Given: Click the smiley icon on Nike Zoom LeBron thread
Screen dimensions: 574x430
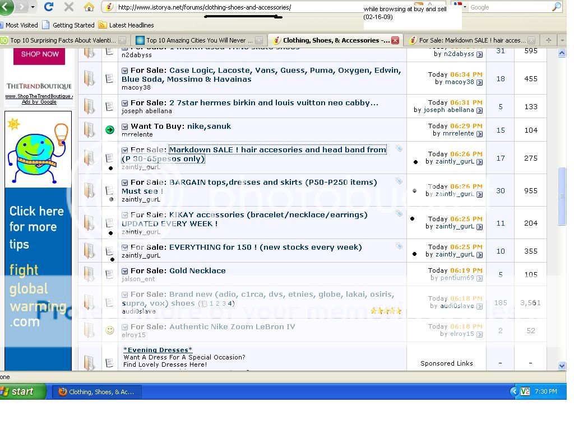Looking at the screenshot, I should (110, 330).
